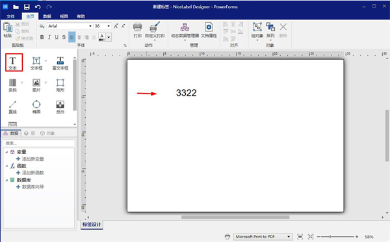Click the 粘贴 paste icon

click(x=8, y=27)
